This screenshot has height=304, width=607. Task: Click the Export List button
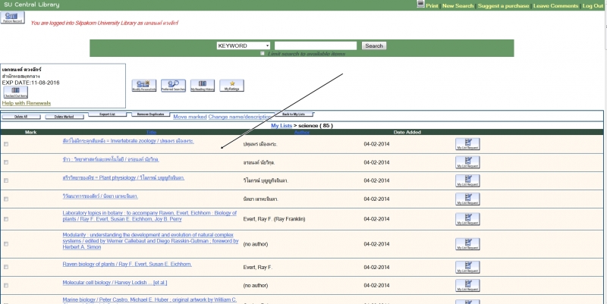[107, 114]
